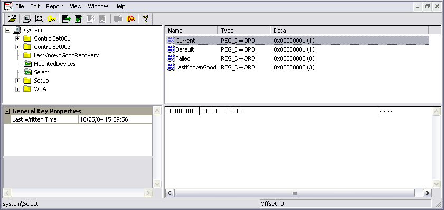The image size is (444, 210).
Task: Click the DWORD icon beside Current
Action: [171, 41]
